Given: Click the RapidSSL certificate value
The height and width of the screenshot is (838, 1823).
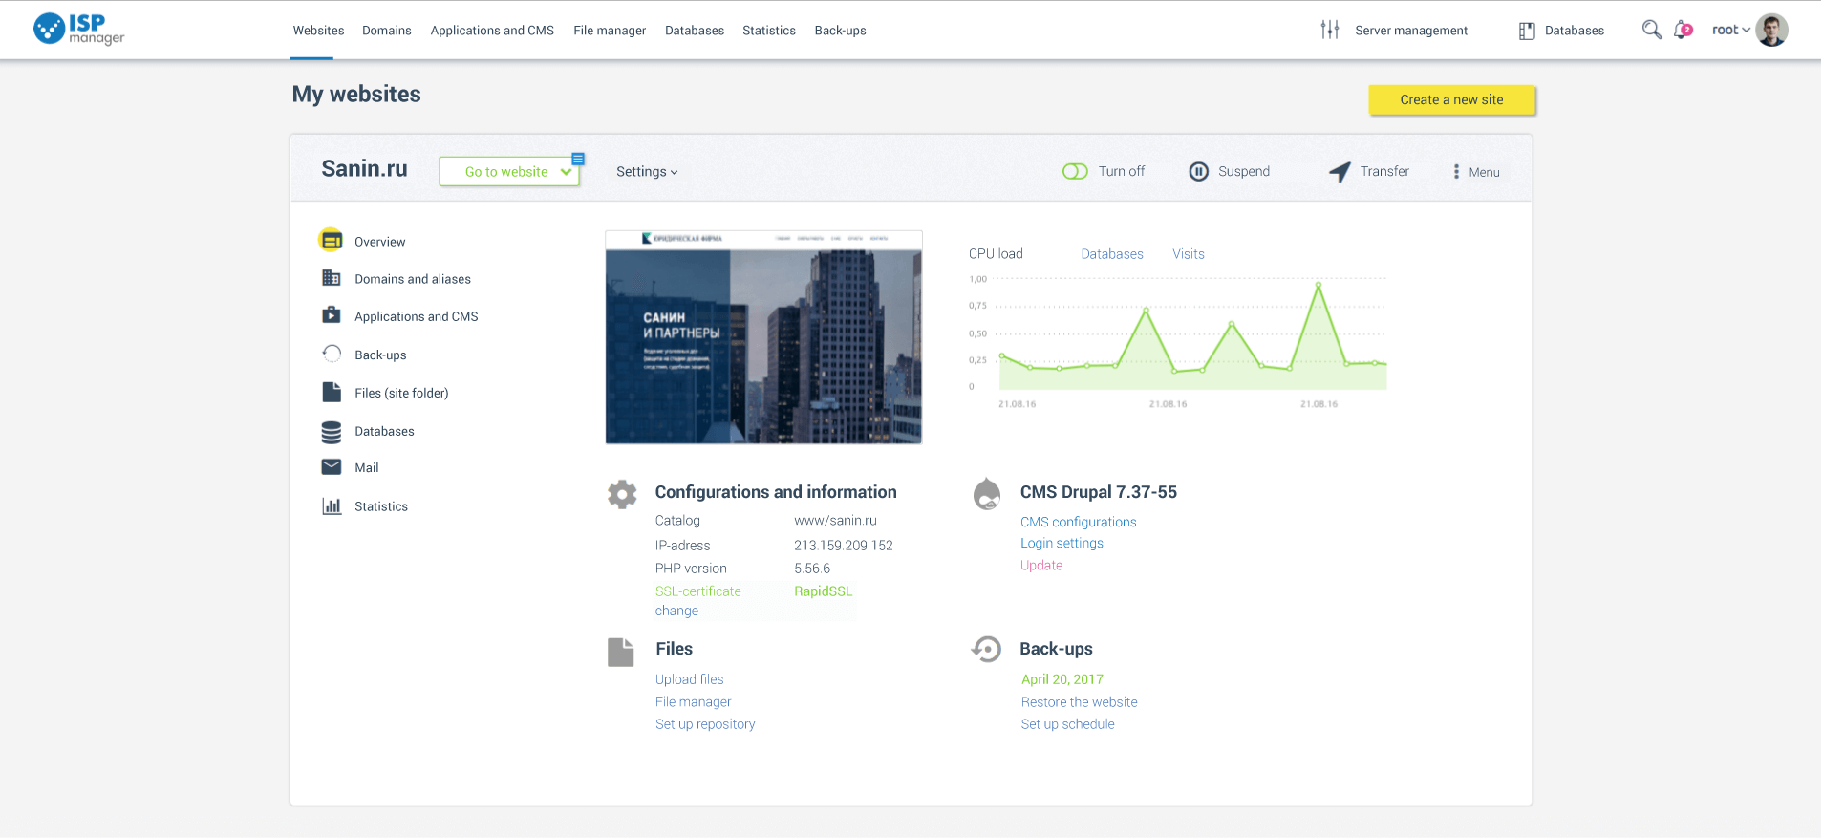Looking at the screenshot, I should (823, 591).
